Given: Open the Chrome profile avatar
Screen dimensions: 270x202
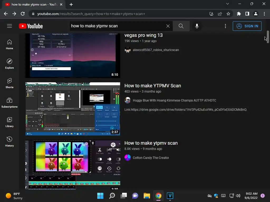Looking at the screenshot, I should [256, 14].
